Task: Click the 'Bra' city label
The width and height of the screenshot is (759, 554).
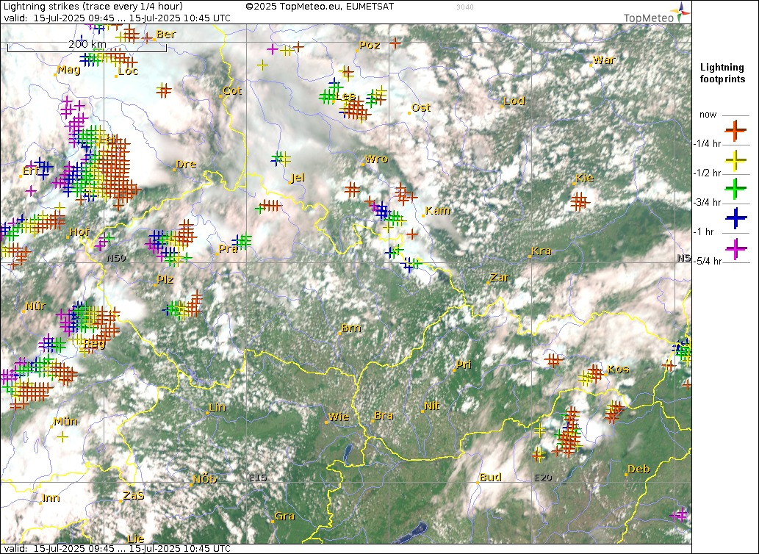Action: click(384, 416)
